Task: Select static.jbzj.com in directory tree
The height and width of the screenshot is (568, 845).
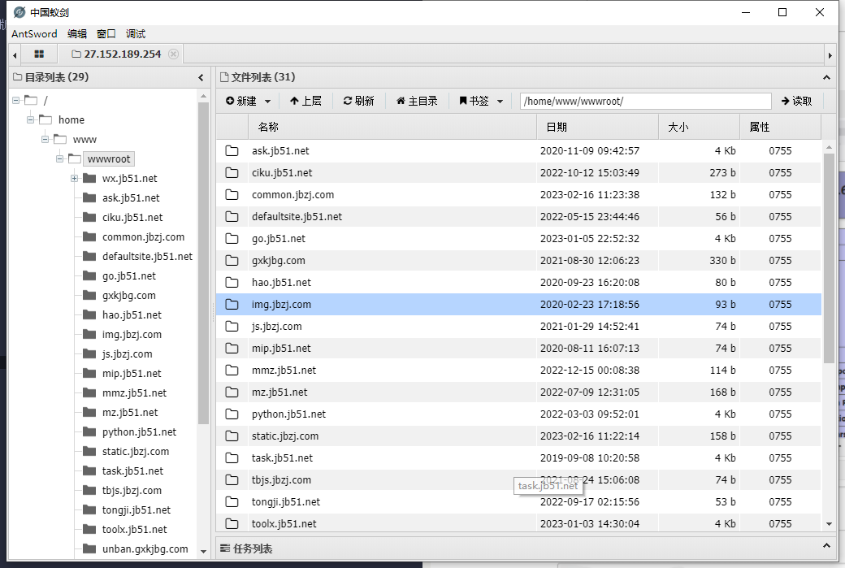Action: 136,452
